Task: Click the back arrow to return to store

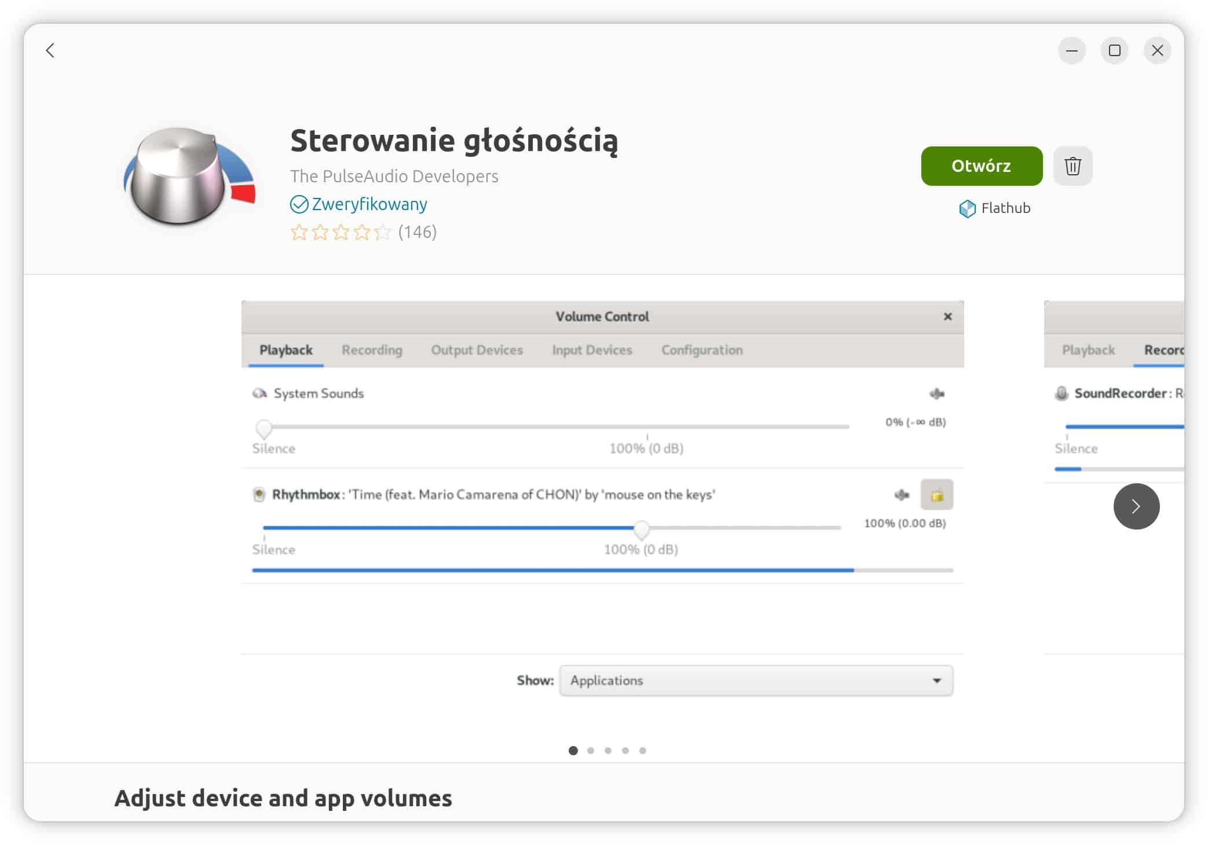Action: (50, 50)
